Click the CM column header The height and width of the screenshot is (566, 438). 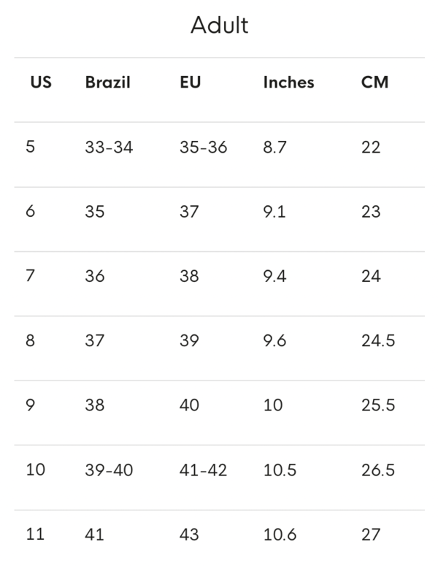pyautogui.click(x=374, y=83)
